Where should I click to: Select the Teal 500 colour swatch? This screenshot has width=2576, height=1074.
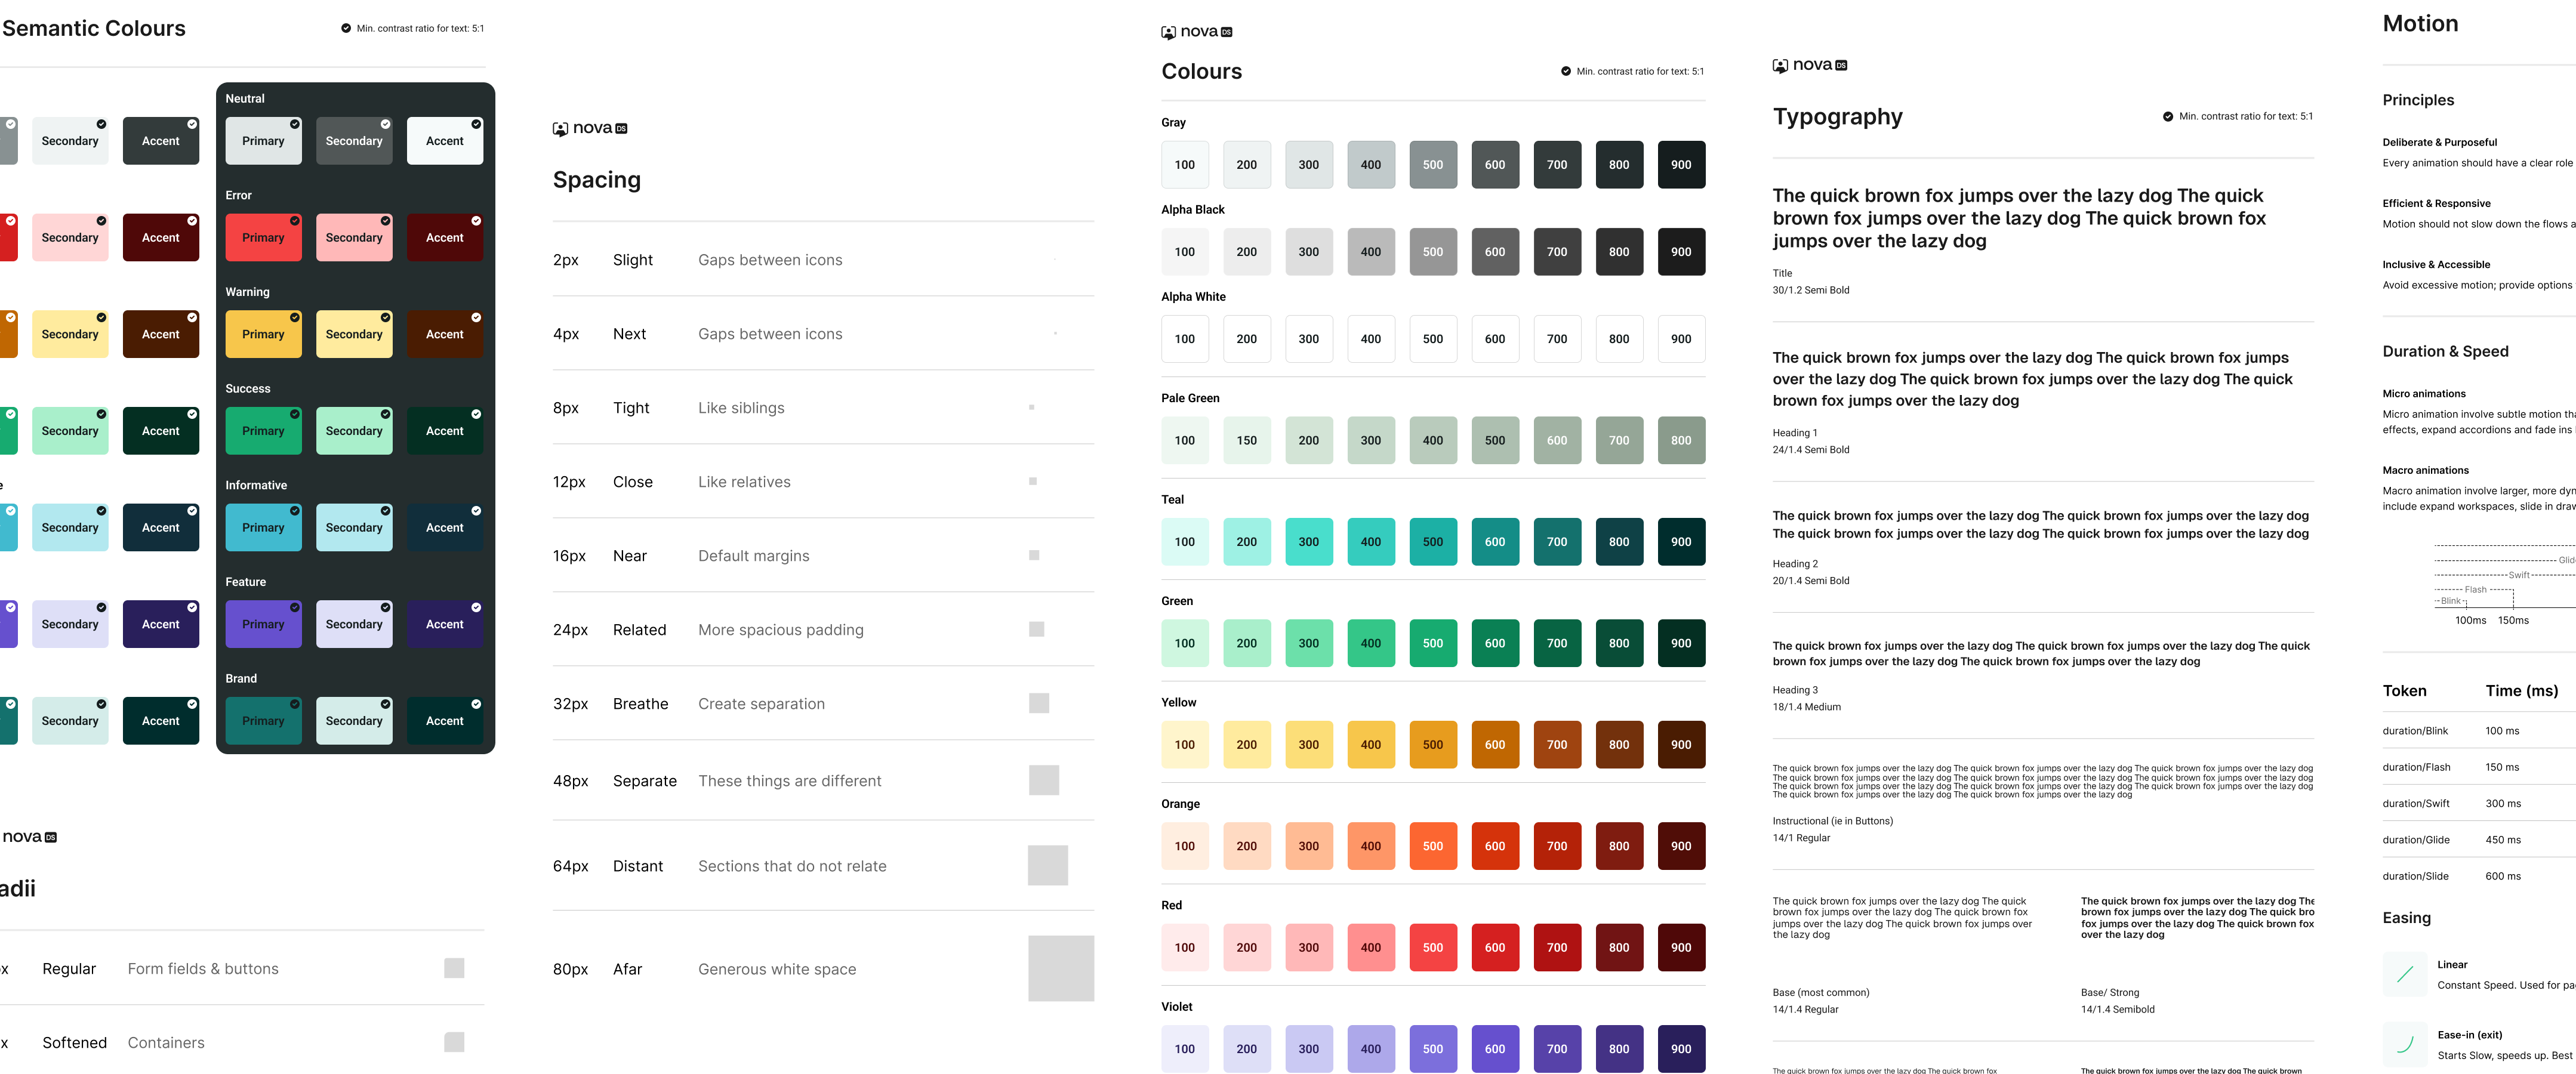[1432, 542]
